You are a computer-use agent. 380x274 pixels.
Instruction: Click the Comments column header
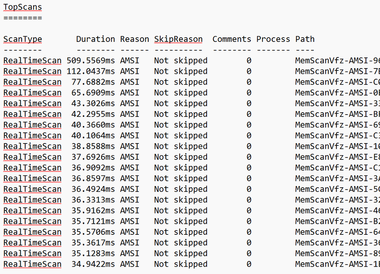click(232, 39)
